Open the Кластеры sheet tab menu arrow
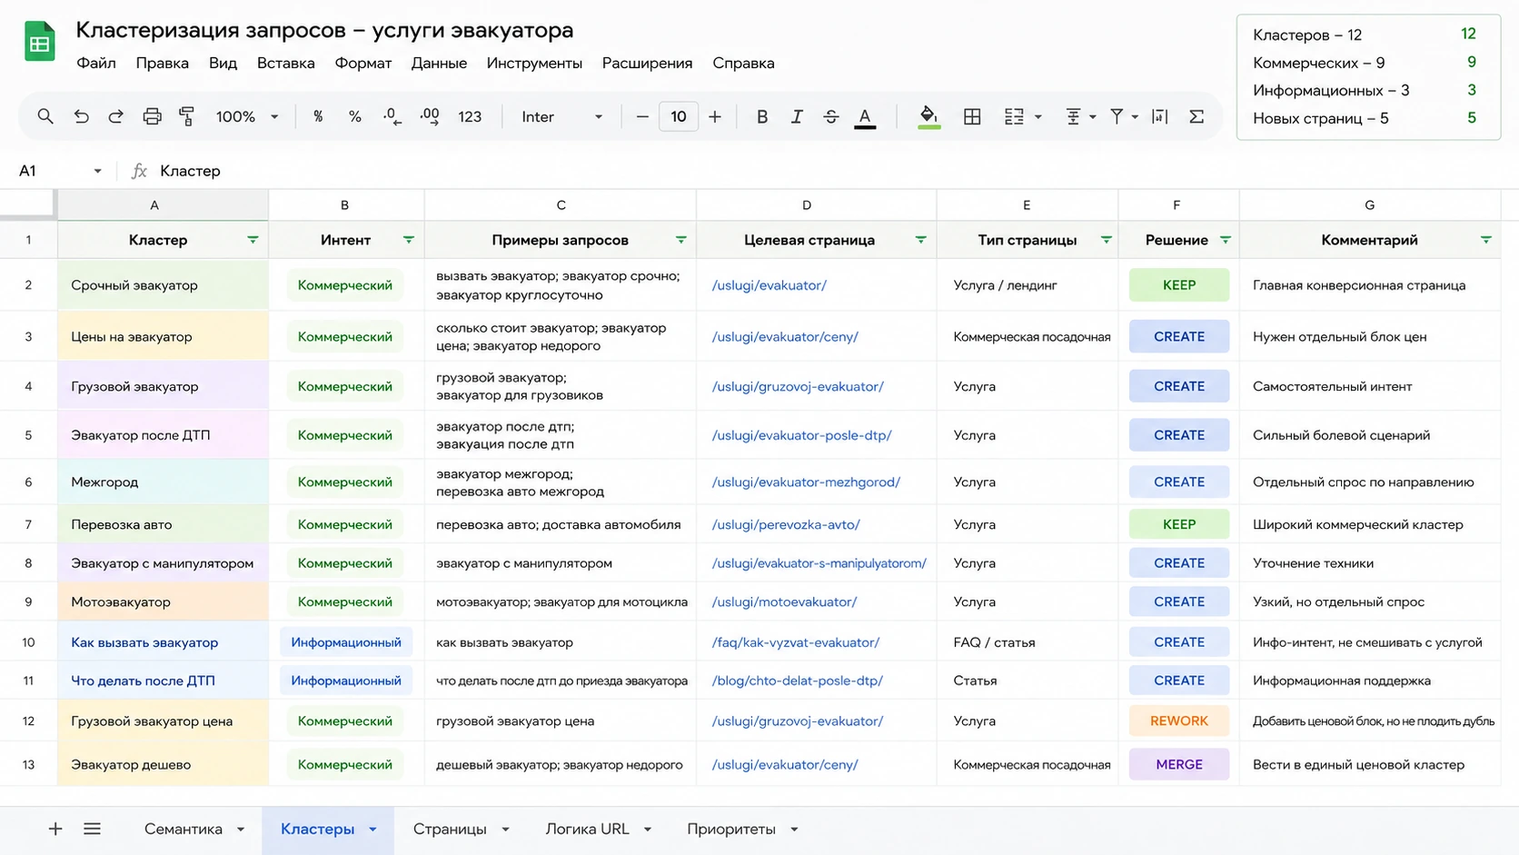The image size is (1519, 855). pyautogui.click(x=372, y=830)
